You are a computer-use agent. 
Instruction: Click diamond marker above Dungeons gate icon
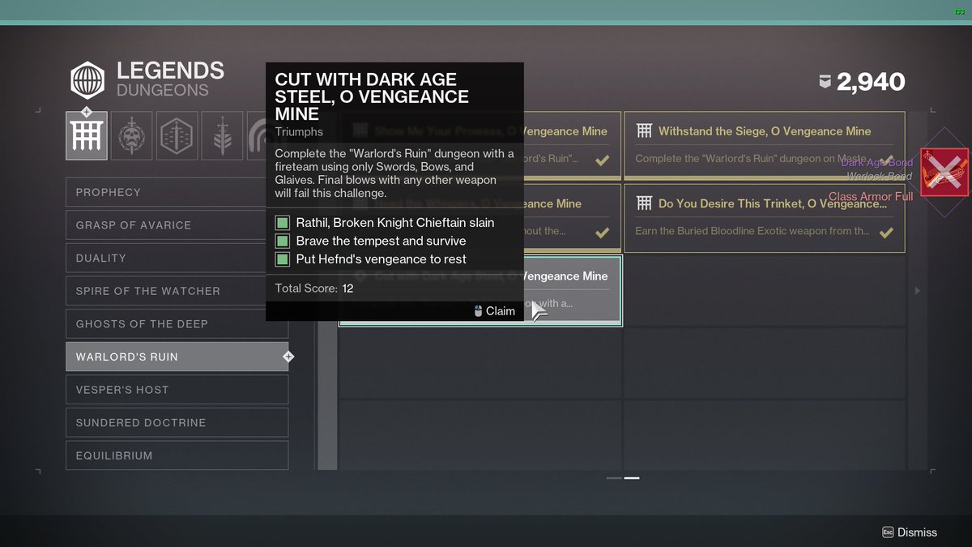tap(87, 112)
